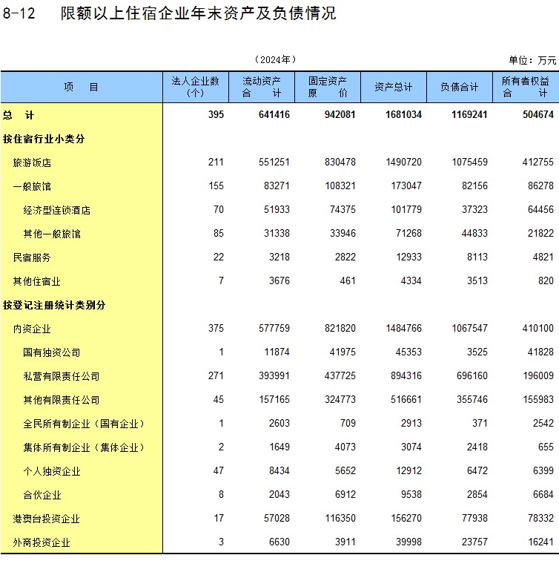Click the 资产总计 column header
This screenshot has height=578, width=559.
(x=394, y=87)
